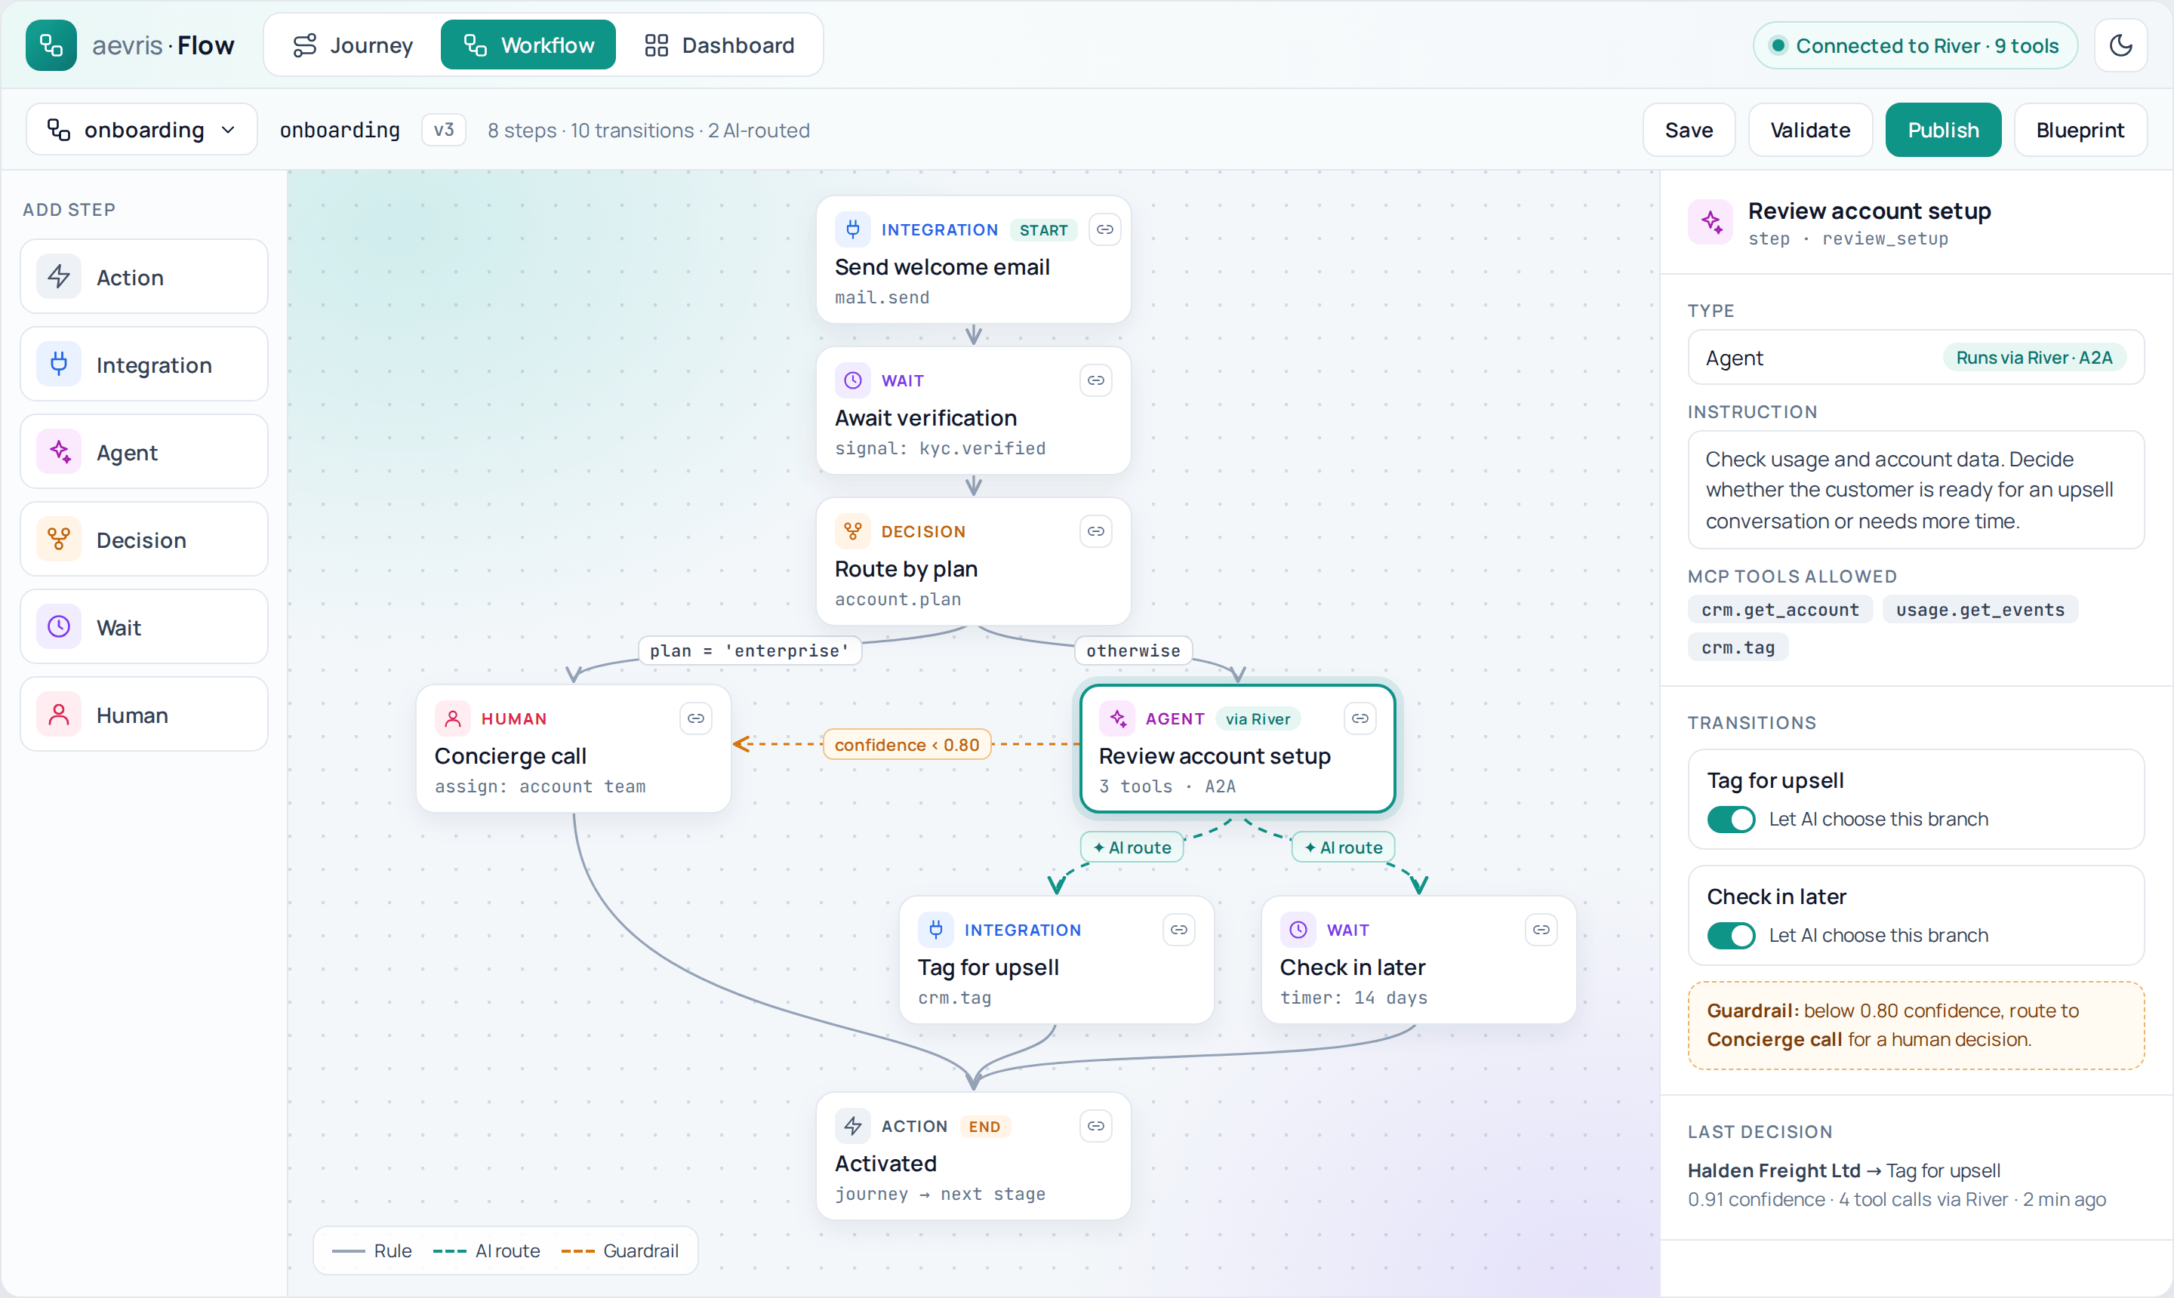Image resolution: width=2174 pixels, height=1298 pixels.
Task: Click person icon on Concierge call node
Action: [x=452, y=719]
